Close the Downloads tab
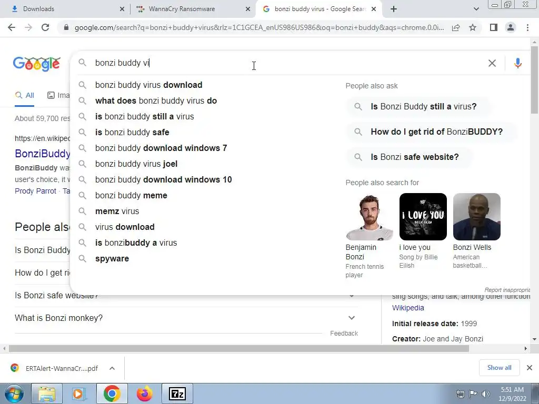Screen dimensions: 539x404 pyautogui.click(x=122, y=9)
